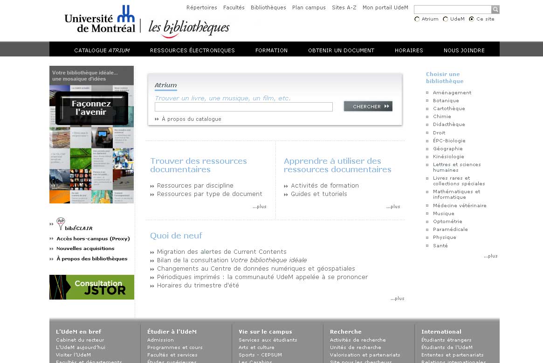The width and height of the screenshot is (543, 363).
Task: Choose Lettres et sciences humaines library
Action: (457, 168)
